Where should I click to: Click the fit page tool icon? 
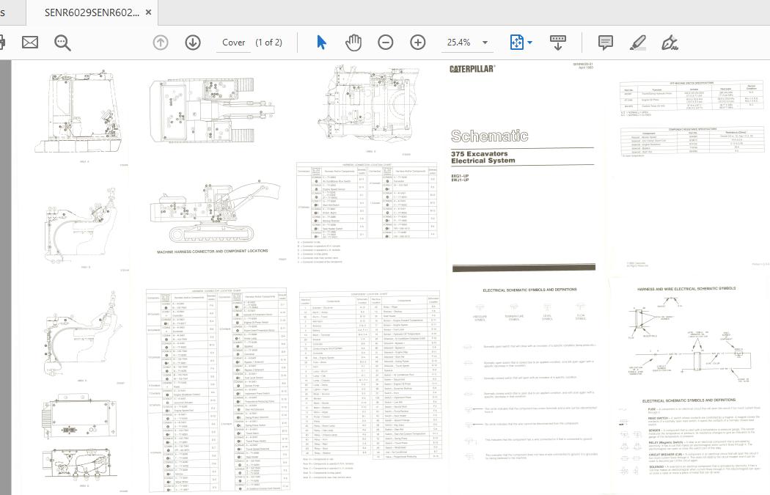516,43
